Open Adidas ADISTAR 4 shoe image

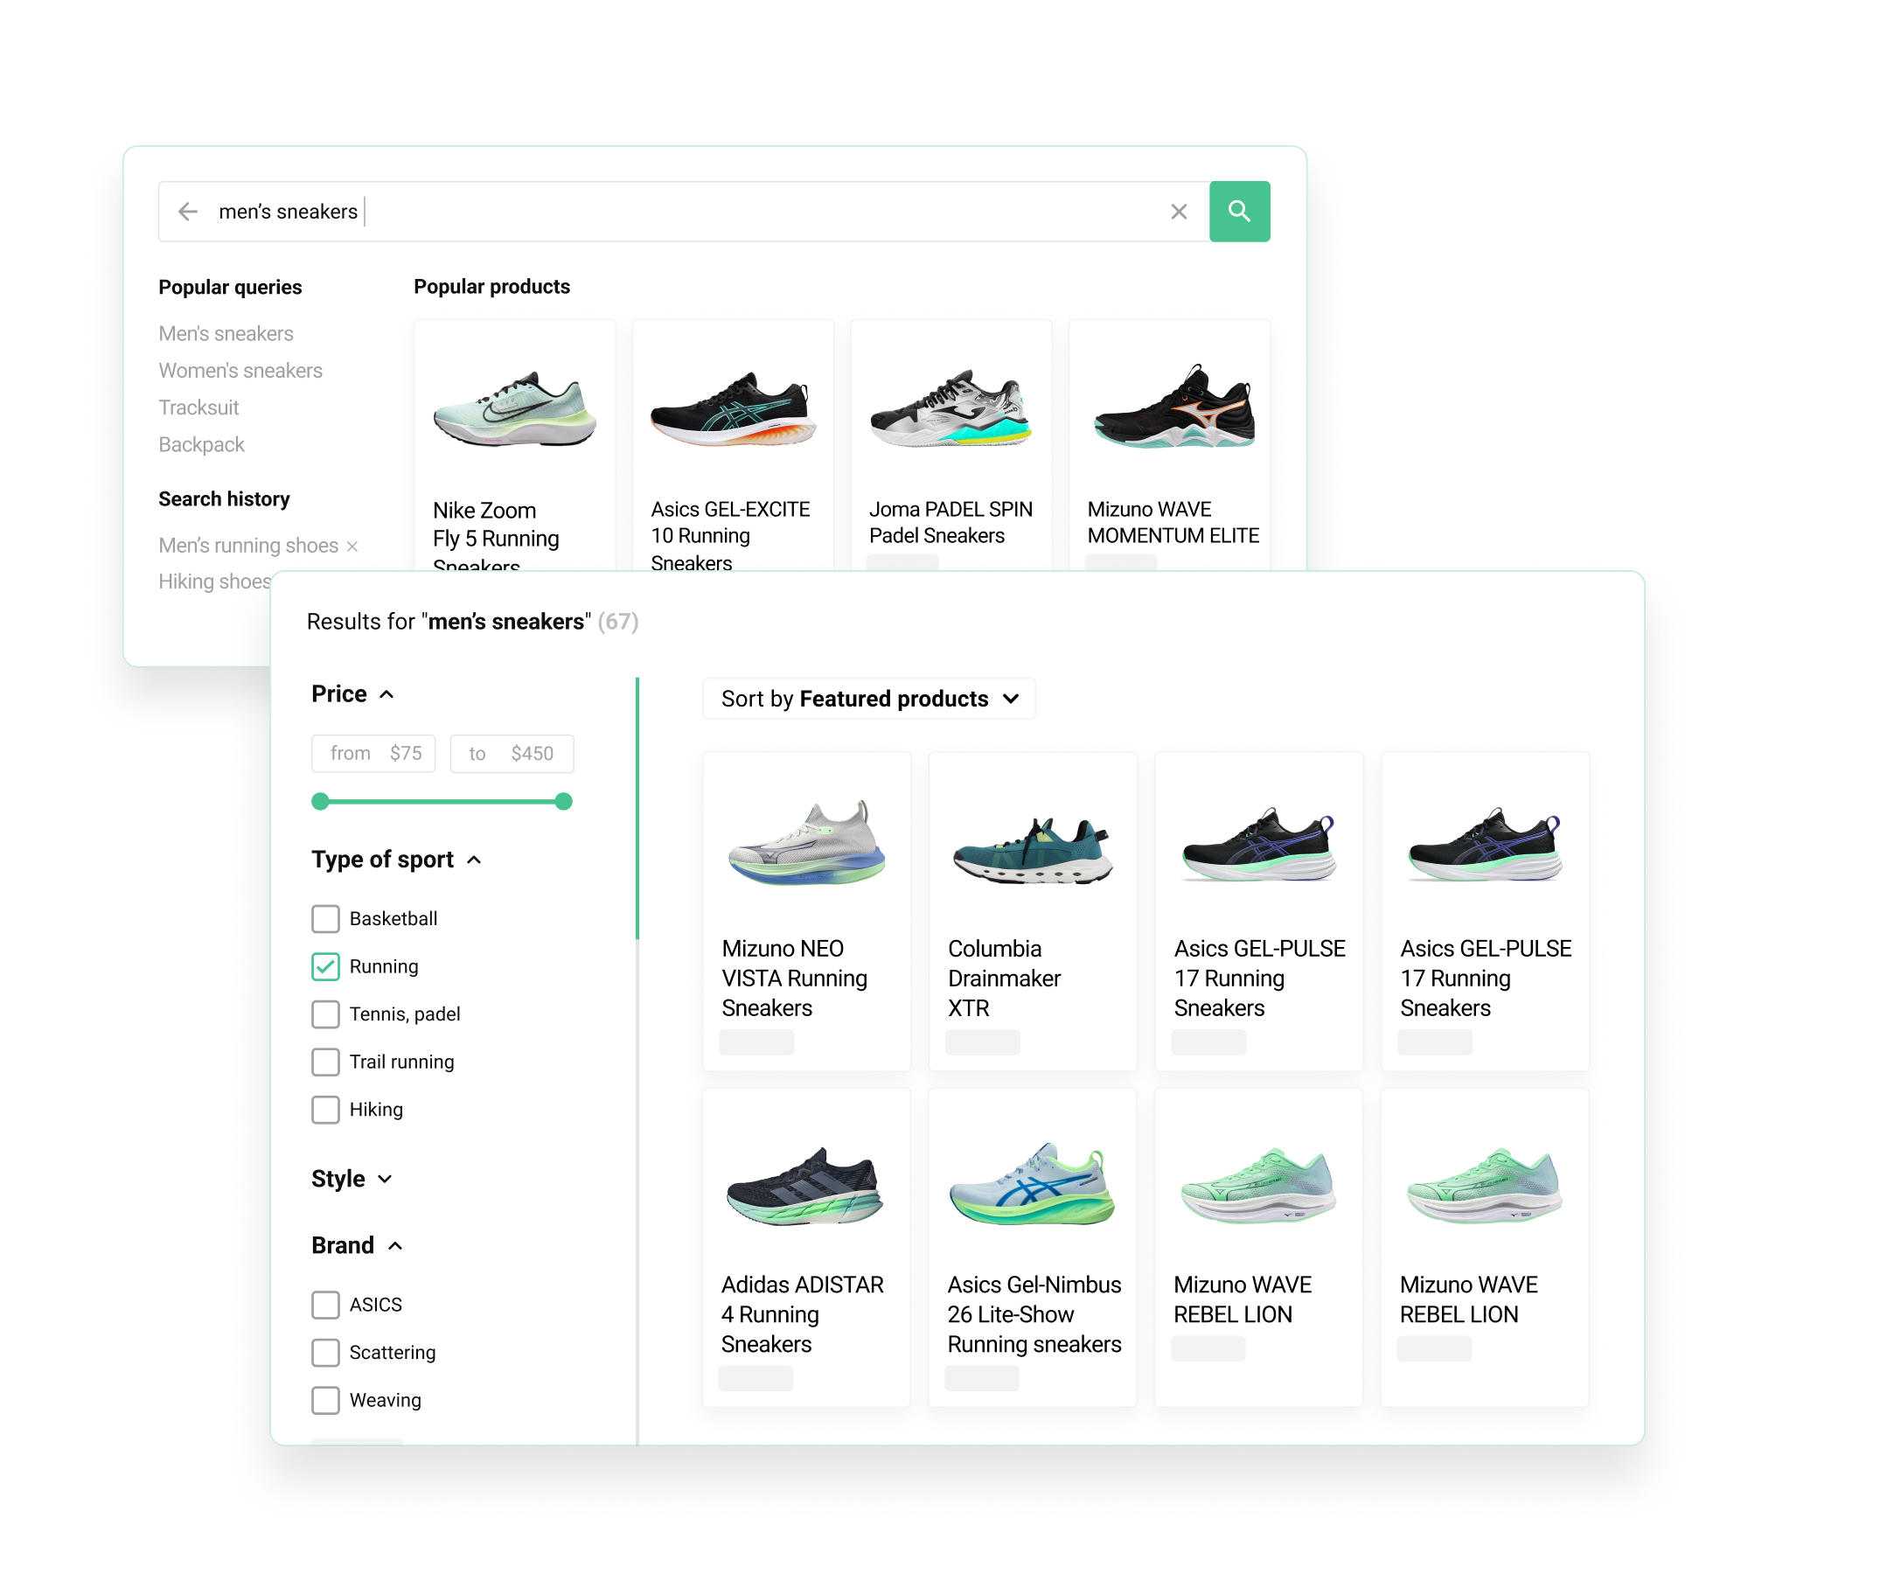tap(805, 1186)
